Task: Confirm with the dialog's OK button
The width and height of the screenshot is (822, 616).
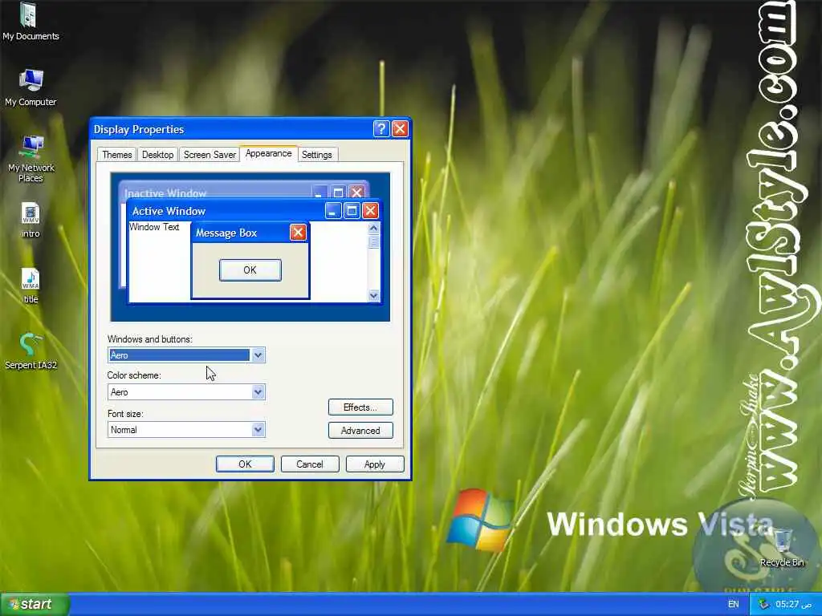Action: coord(245,464)
